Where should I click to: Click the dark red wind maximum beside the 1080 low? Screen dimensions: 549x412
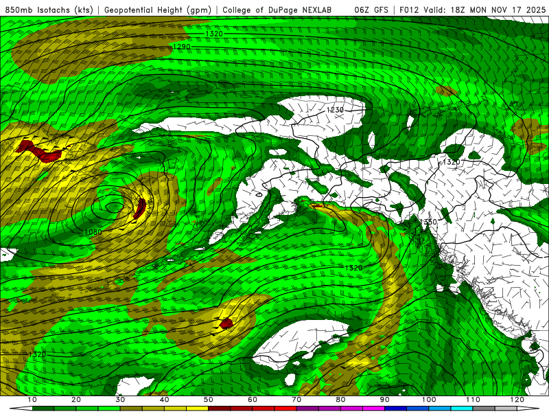click(x=141, y=209)
